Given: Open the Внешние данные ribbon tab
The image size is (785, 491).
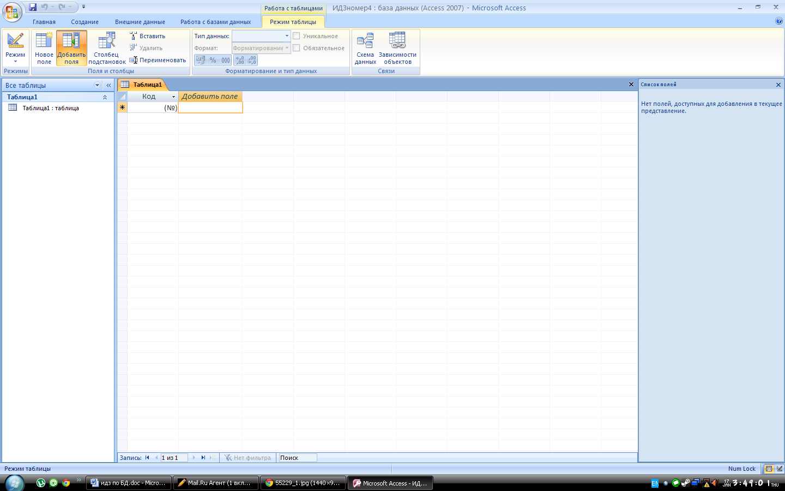Looking at the screenshot, I should 140,22.
